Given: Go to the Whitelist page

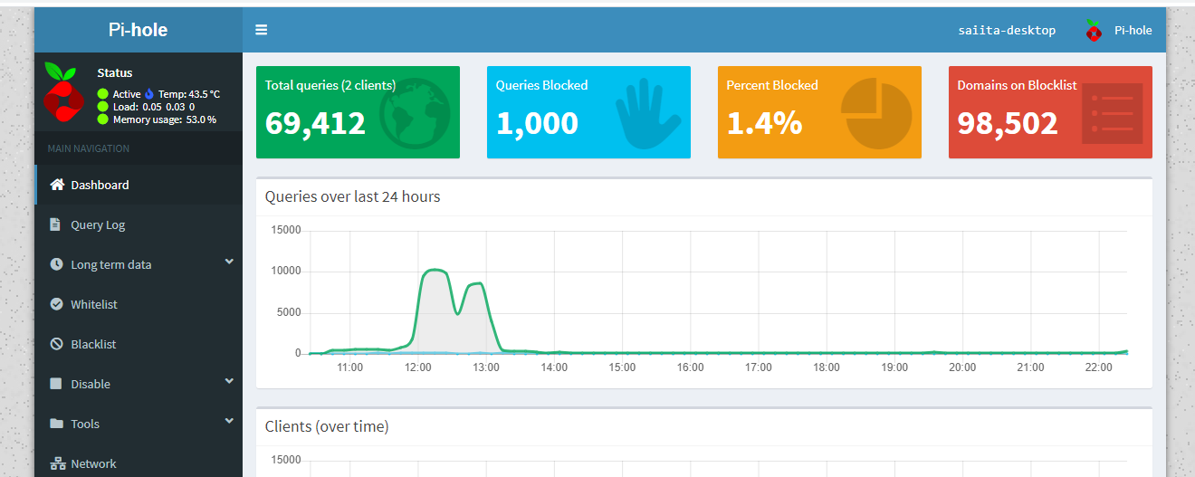Looking at the screenshot, I should (94, 304).
